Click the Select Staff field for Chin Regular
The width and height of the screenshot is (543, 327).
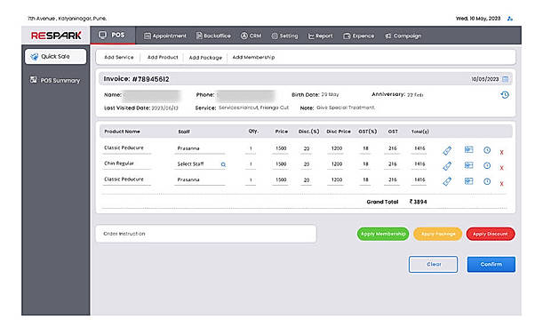pyautogui.click(x=200, y=164)
